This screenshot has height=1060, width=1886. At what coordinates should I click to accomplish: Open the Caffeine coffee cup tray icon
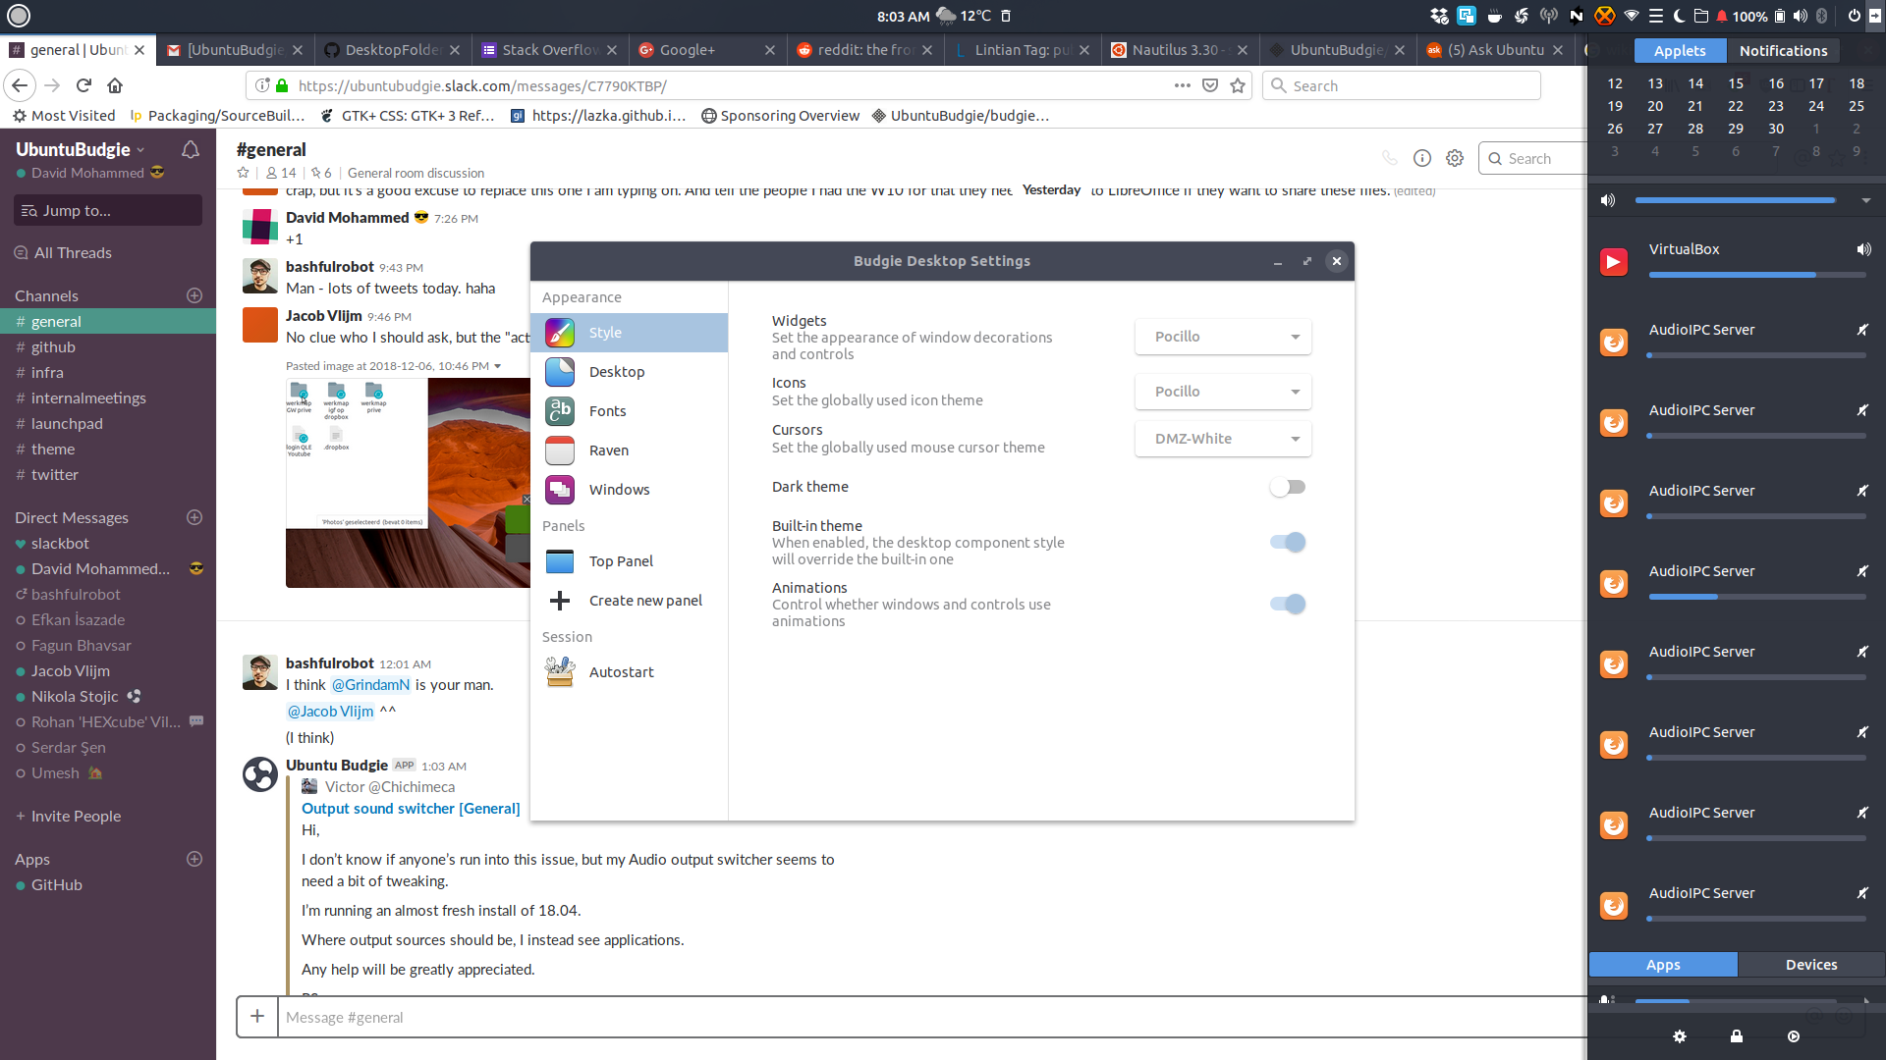[x=1494, y=16]
